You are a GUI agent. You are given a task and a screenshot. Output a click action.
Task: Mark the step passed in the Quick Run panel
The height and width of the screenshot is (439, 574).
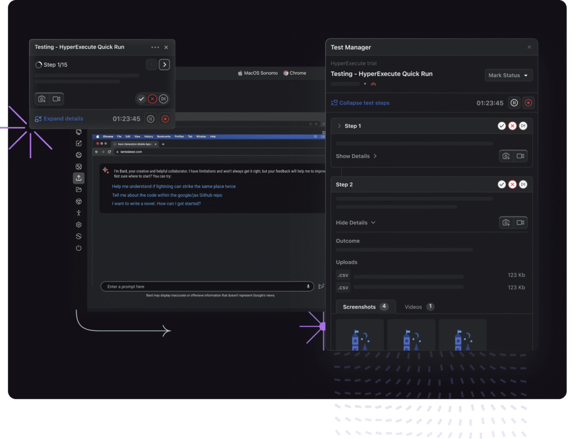click(x=141, y=99)
